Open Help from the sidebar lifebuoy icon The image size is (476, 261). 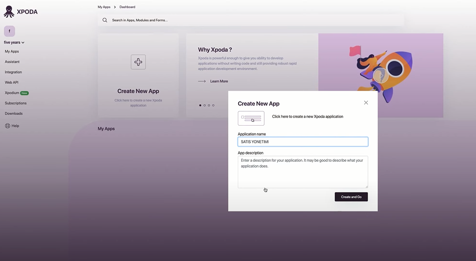tap(8, 126)
